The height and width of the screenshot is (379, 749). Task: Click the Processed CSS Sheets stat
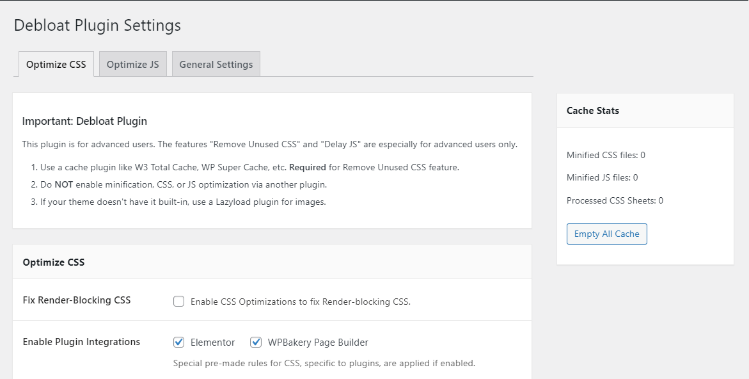click(x=615, y=200)
